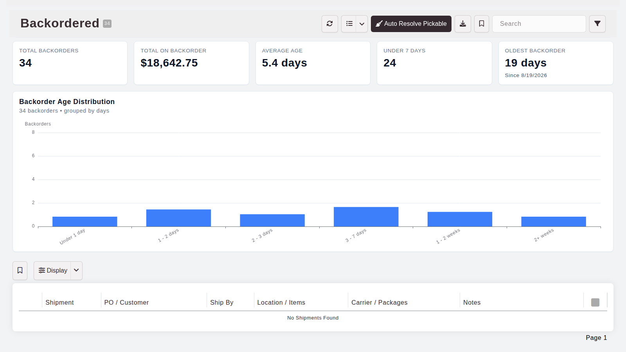Viewport: 626px width, 352px height.
Task: Click the Carrier / Packages column header
Action: coord(380,303)
